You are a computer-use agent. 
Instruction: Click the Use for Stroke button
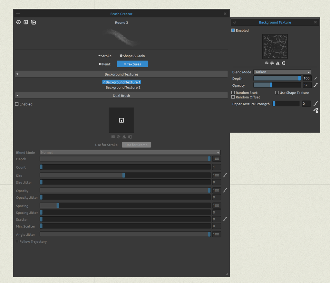coord(106,145)
